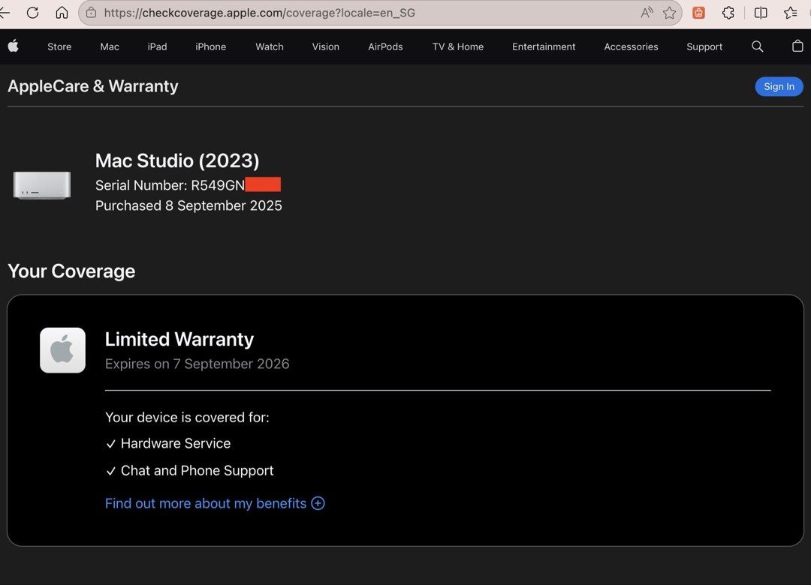Open the Vision menu
Image resolution: width=811 pixels, height=585 pixels.
pos(326,46)
